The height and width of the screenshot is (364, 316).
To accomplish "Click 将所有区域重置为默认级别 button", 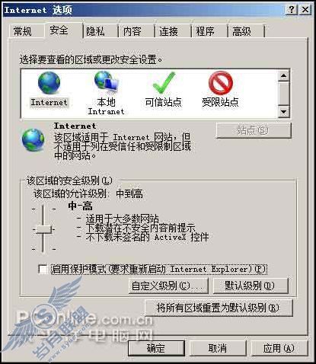I will 219,308.
